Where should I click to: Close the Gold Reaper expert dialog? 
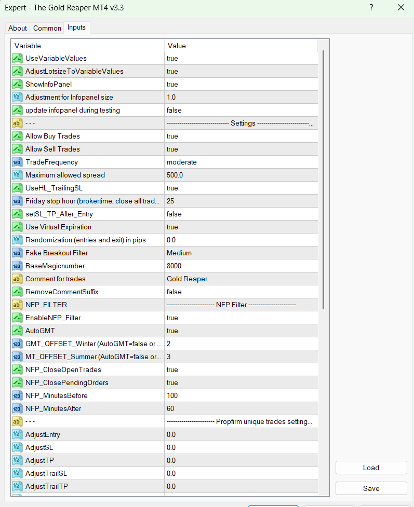click(x=400, y=7)
